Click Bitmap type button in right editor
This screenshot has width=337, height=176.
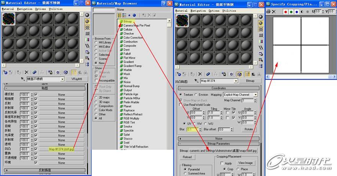point(250,81)
